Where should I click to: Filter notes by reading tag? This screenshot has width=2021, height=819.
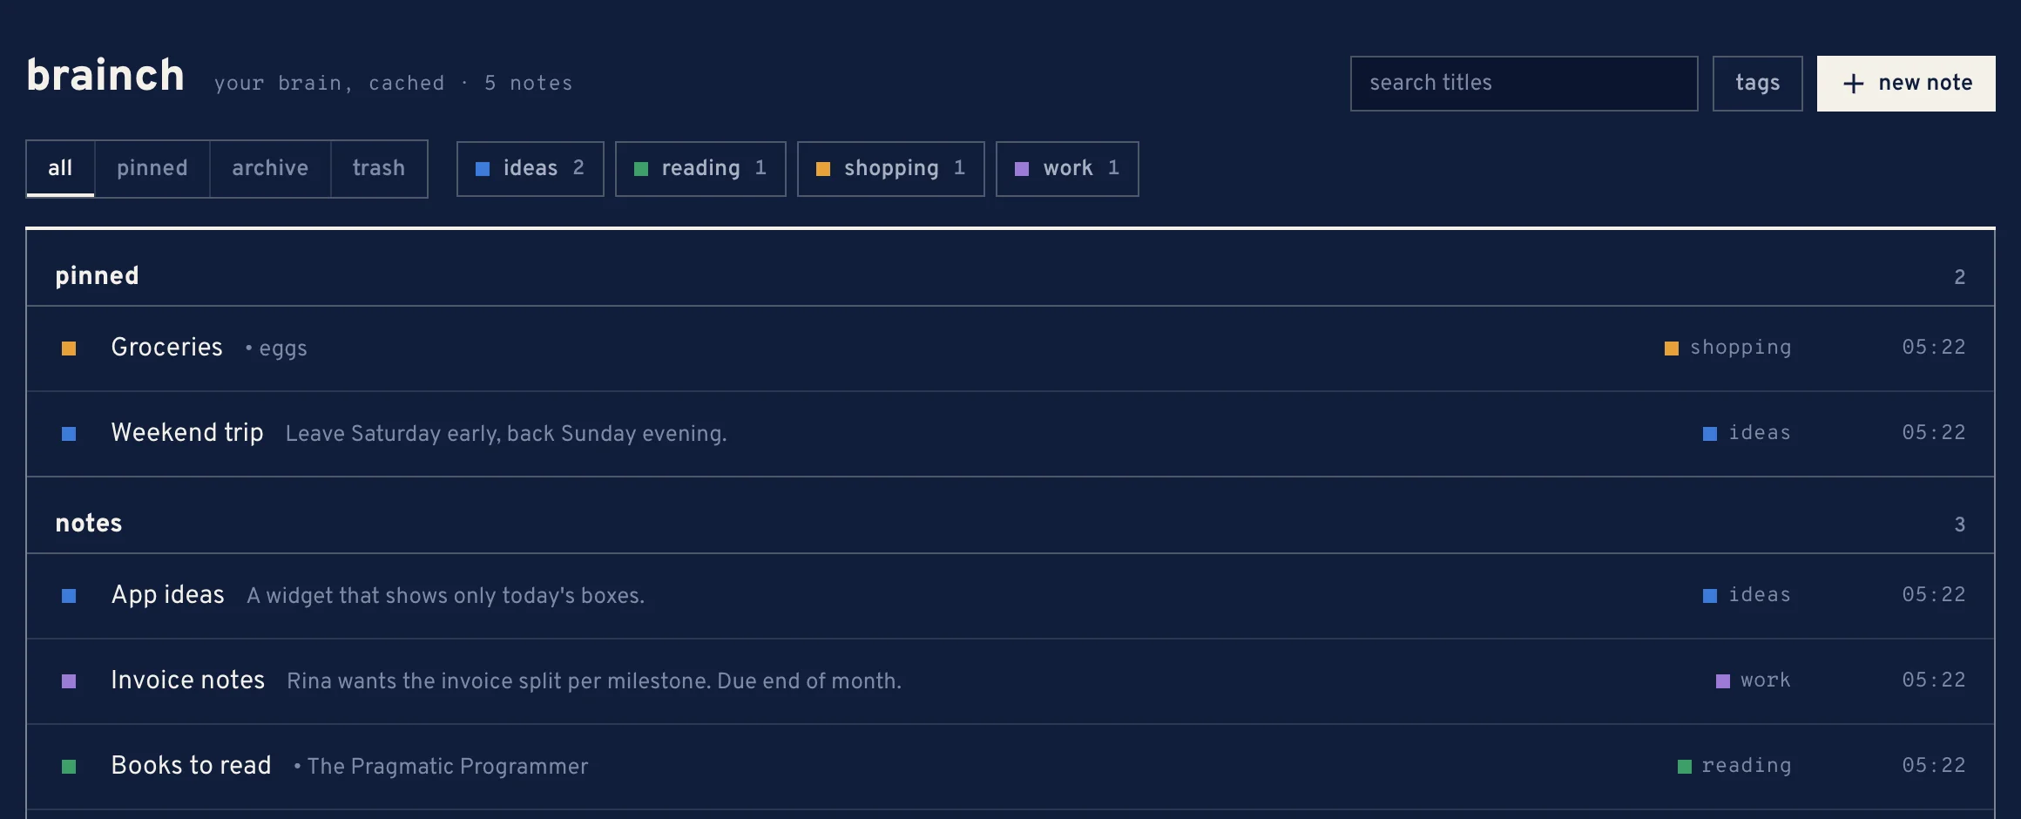tap(700, 168)
